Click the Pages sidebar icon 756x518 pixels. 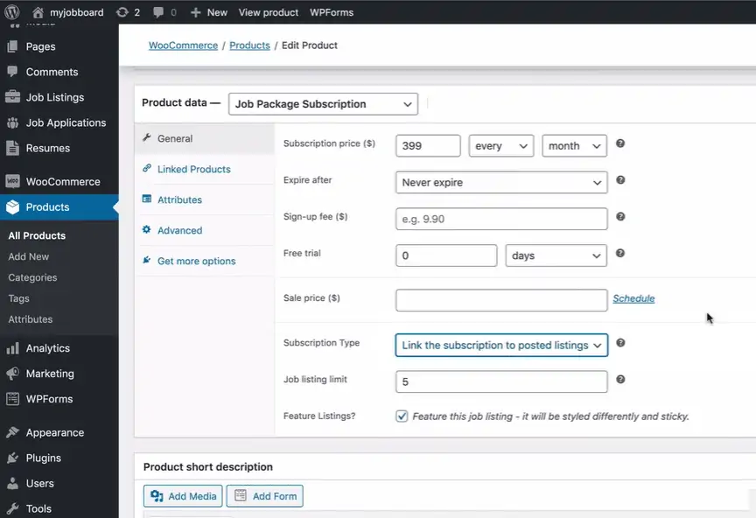pos(12,46)
